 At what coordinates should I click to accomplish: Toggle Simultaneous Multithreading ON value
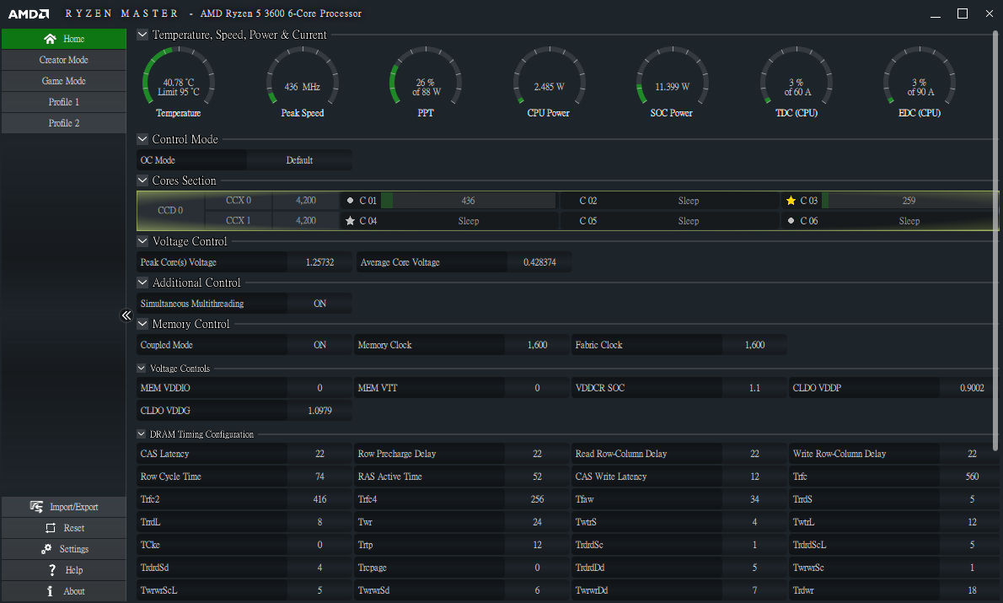319,304
